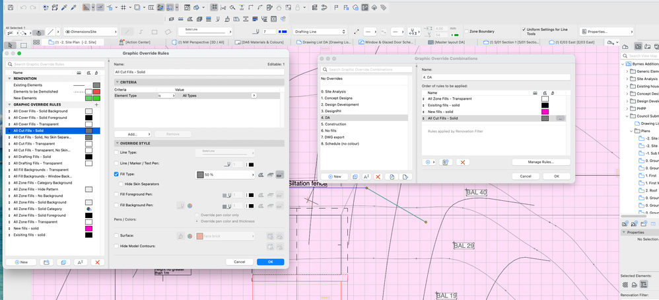Duplicate rule icon in Graphic Override Rules
Viewport: 659px width, 300px height.
pos(63,262)
